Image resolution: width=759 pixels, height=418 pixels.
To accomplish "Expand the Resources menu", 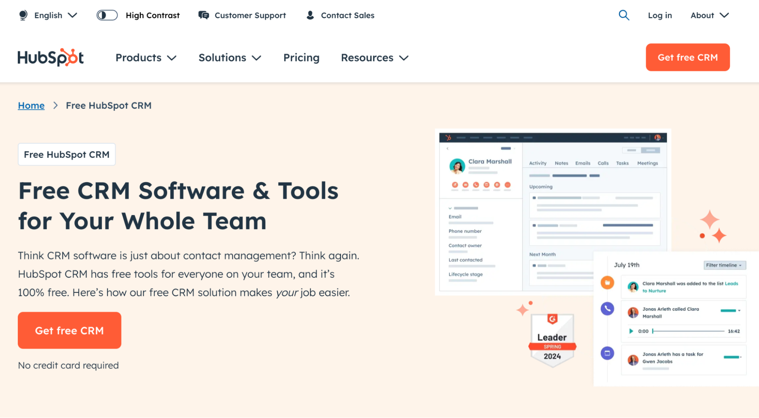I will pos(374,58).
